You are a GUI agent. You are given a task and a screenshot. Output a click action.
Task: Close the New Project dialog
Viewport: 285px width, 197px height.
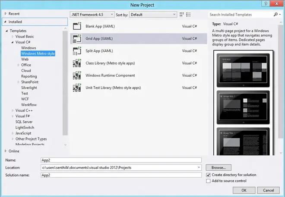coord(277,3)
